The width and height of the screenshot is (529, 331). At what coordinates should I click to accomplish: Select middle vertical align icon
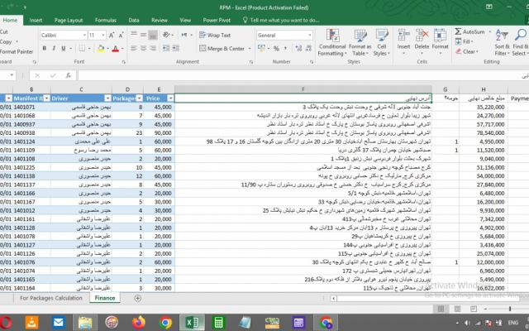(143, 35)
